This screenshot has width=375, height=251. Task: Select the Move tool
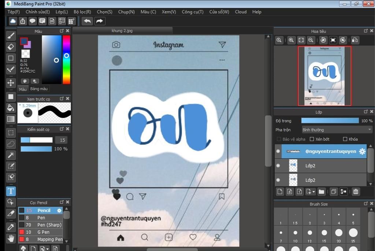click(x=11, y=83)
